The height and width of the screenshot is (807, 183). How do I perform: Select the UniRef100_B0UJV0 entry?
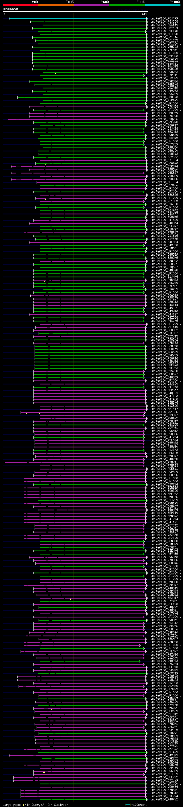[164, 97]
